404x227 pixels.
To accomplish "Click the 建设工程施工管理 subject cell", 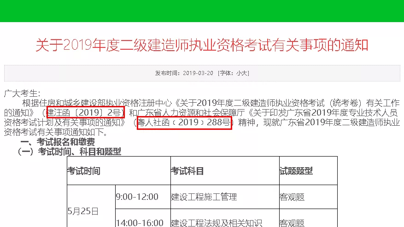I will point(204,197).
